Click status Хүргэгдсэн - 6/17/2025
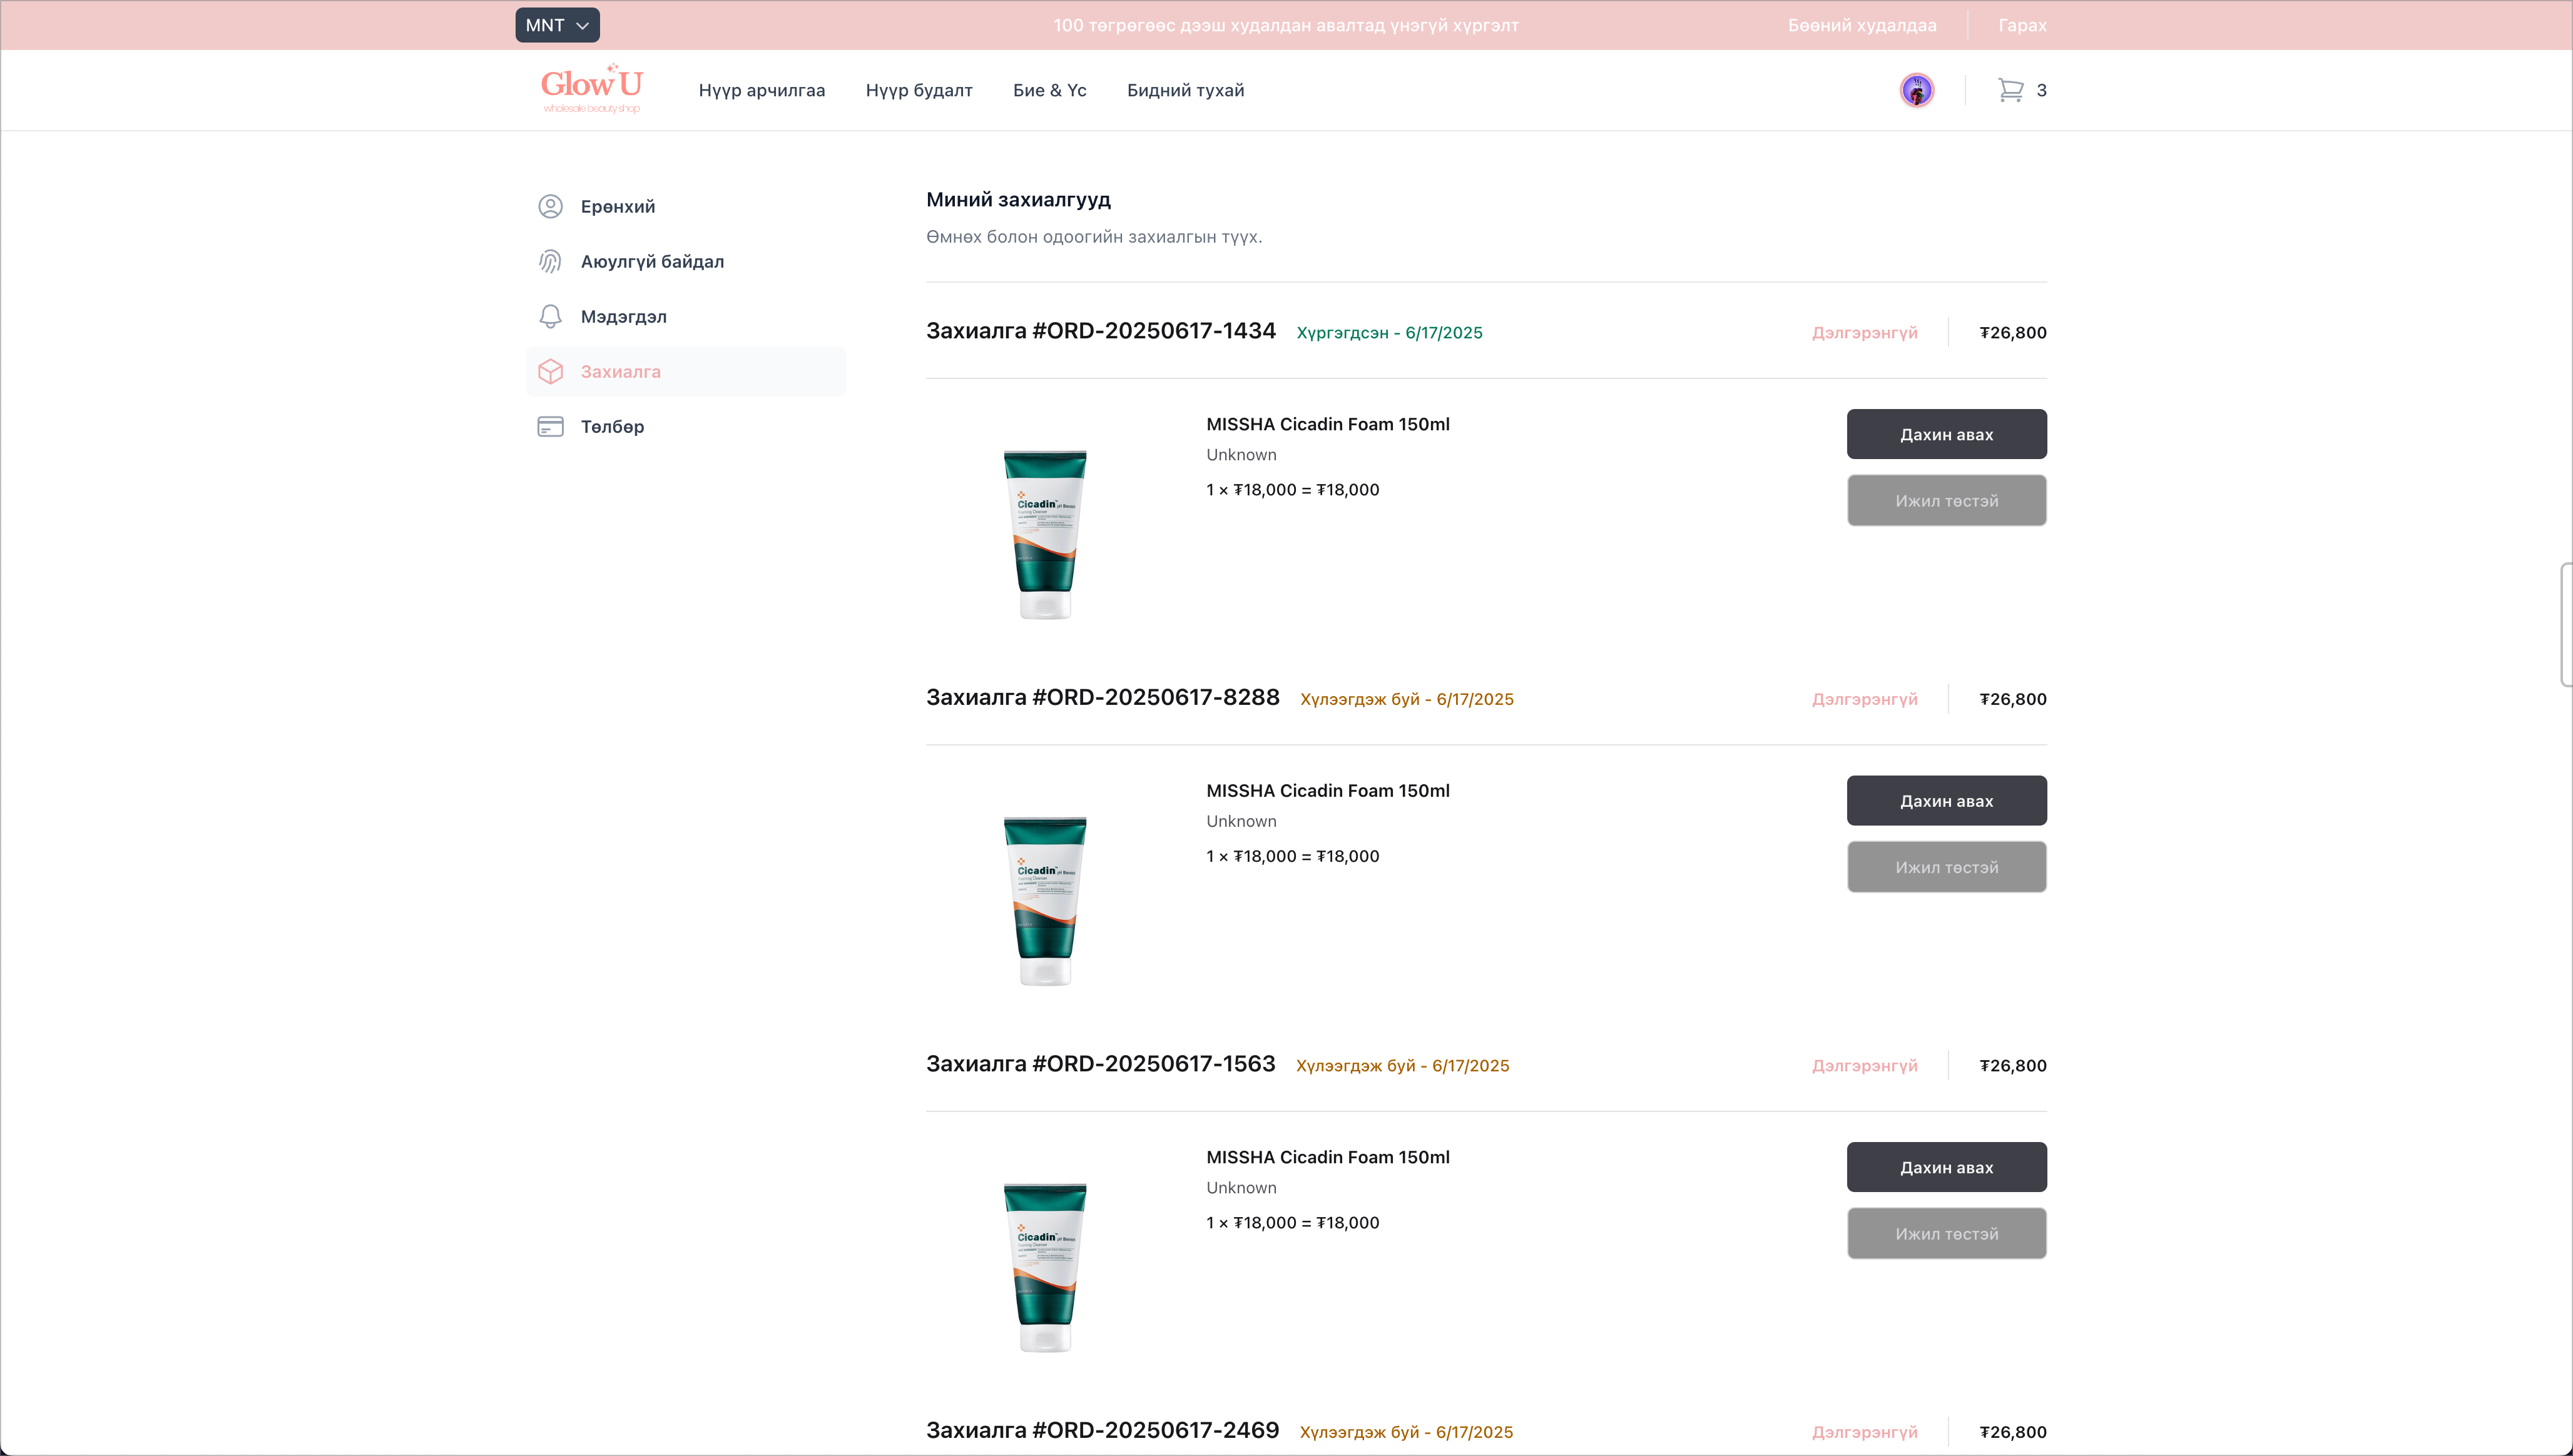 [1390, 333]
